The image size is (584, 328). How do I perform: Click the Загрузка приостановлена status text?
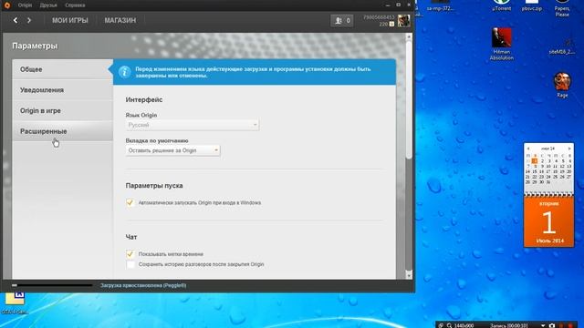(x=143, y=285)
